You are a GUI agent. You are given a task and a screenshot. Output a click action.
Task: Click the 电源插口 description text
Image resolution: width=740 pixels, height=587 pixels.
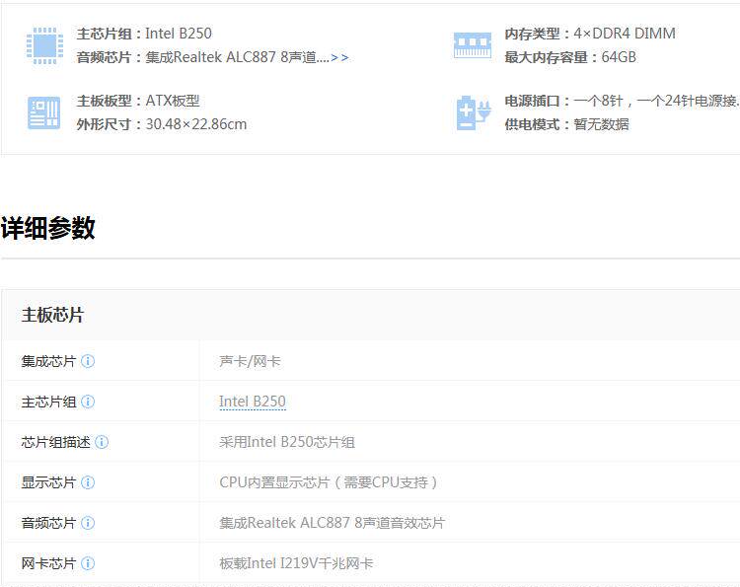point(622,101)
